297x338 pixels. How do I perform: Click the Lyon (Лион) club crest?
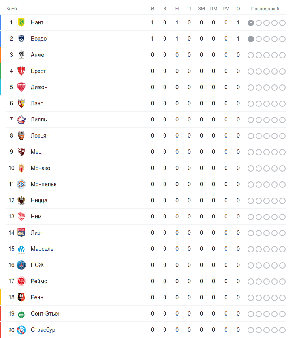(x=21, y=233)
